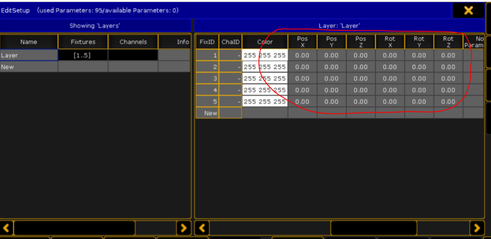Click the Pos Y column header
The image size is (491, 239).
pyautogui.click(x=332, y=42)
